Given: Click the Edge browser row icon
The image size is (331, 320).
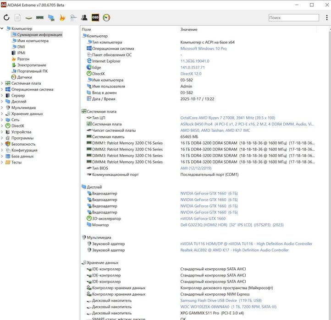Looking at the screenshot, I should (x=89, y=67).
